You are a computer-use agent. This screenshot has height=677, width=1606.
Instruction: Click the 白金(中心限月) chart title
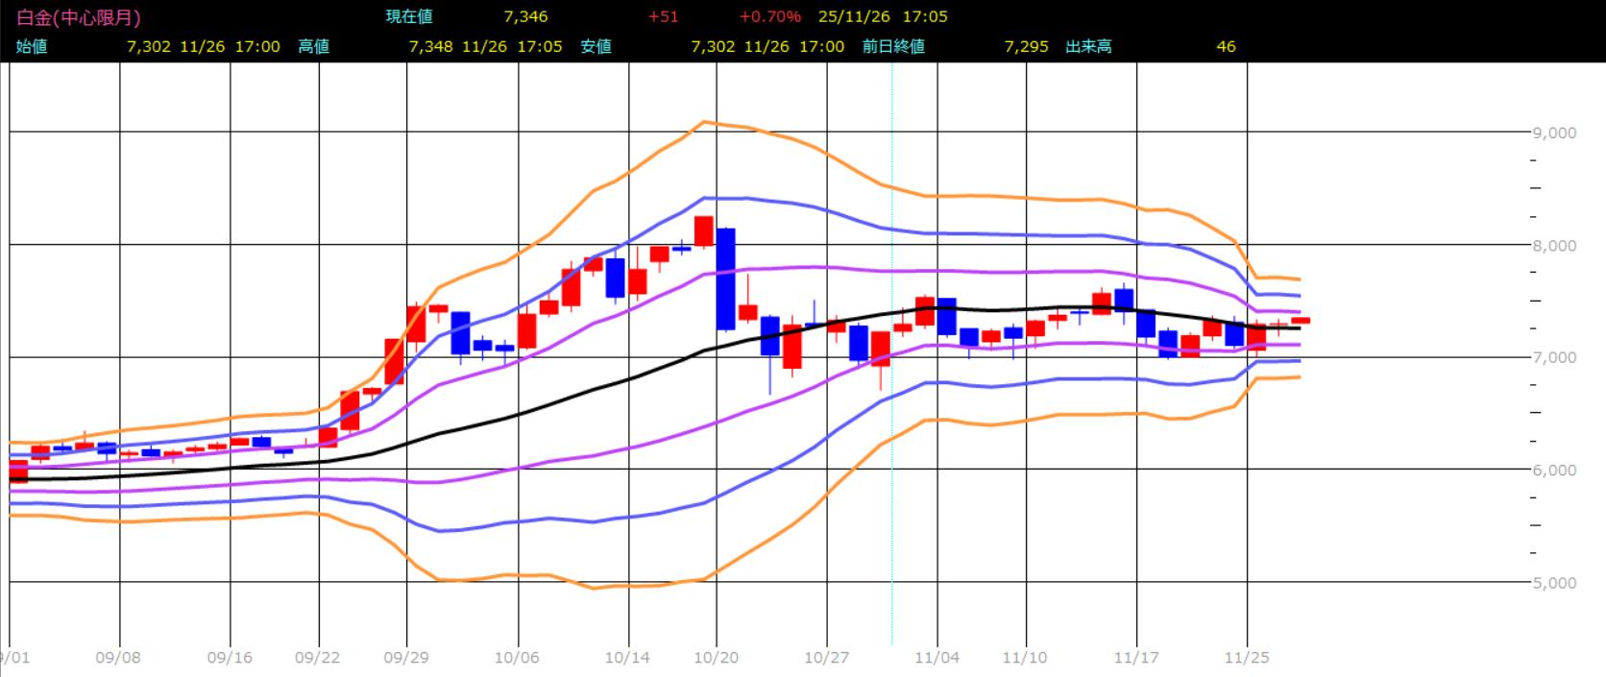coord(79,17)
